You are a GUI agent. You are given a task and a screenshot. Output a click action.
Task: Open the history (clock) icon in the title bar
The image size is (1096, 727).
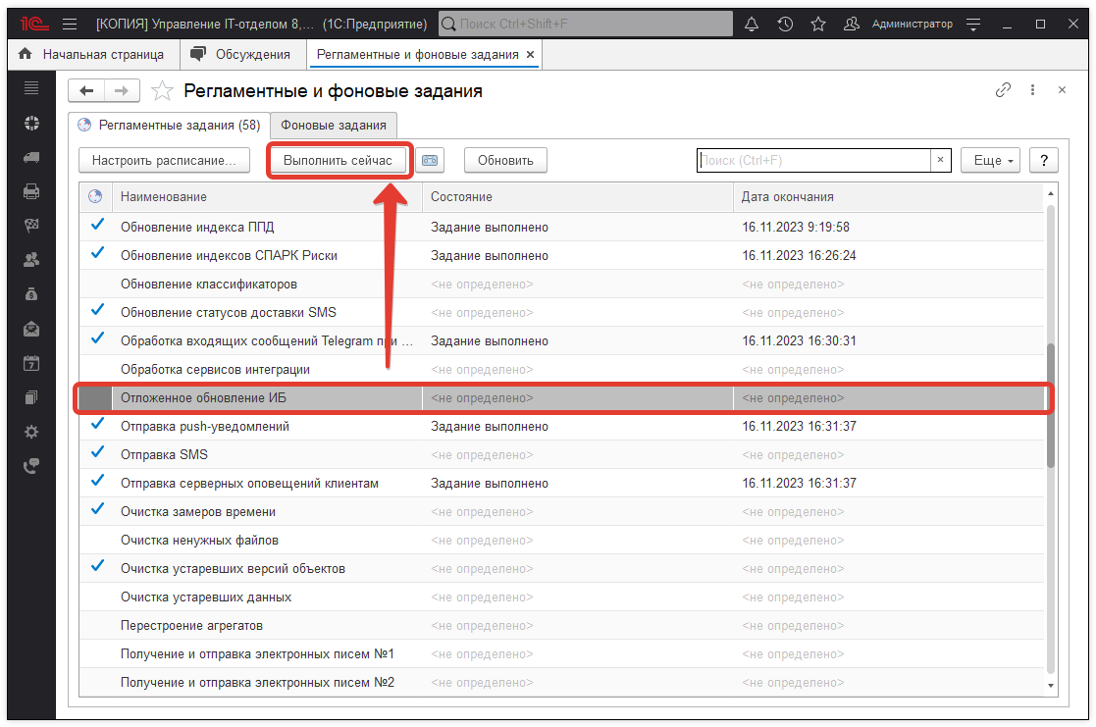click(785, 23)
